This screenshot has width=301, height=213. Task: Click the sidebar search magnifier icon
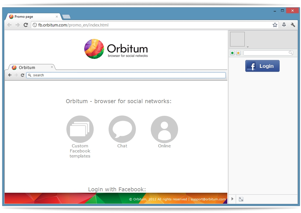(291, 53)
